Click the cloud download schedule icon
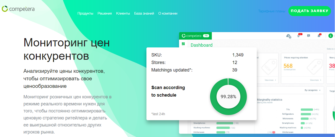 288,36
